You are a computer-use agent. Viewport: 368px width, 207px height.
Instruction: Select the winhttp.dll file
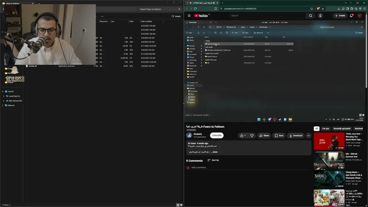(x=32, y=66)
